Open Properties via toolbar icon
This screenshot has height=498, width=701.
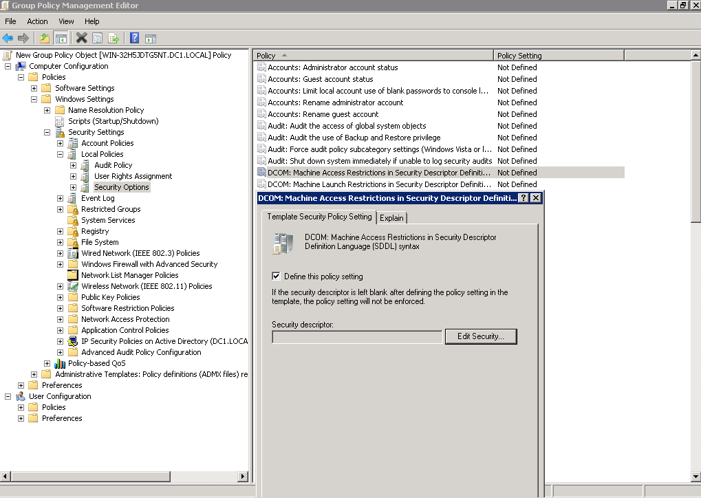(98, 39)
